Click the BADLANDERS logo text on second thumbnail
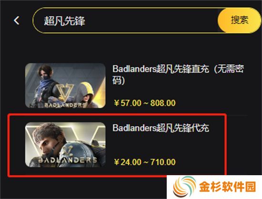 (x=68, y=160)
